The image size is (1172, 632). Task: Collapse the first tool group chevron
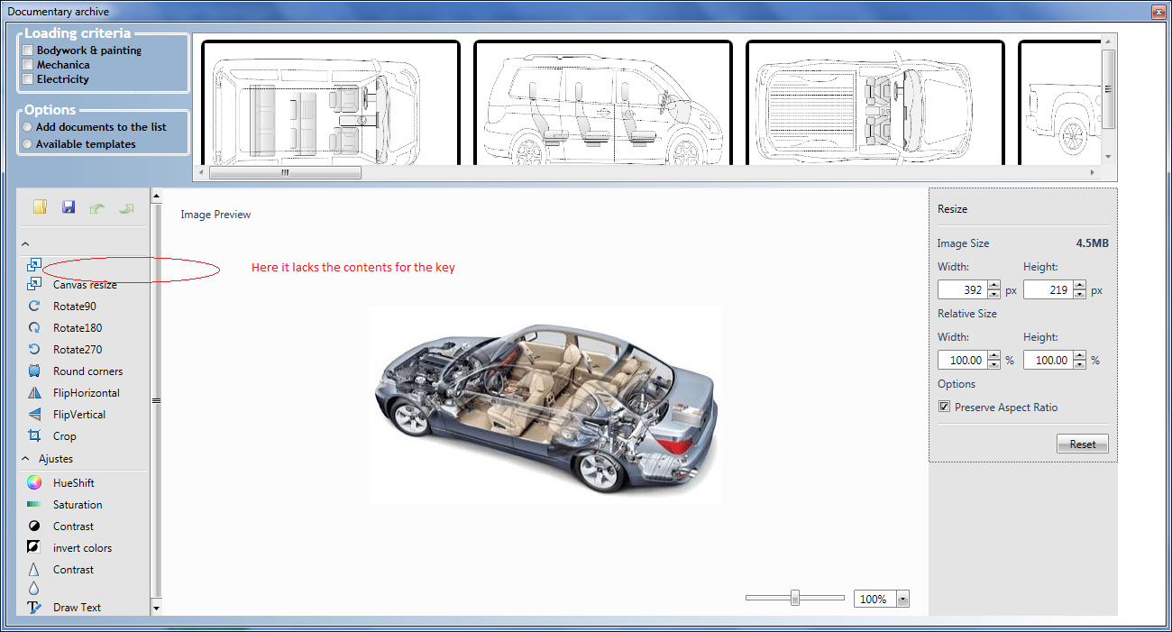[25, 243]
